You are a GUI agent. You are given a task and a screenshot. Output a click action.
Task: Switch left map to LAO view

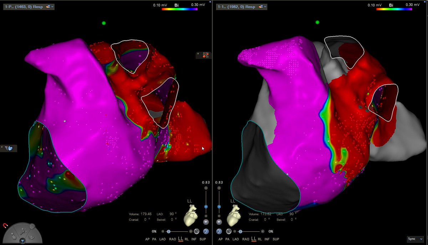(163, 239)
